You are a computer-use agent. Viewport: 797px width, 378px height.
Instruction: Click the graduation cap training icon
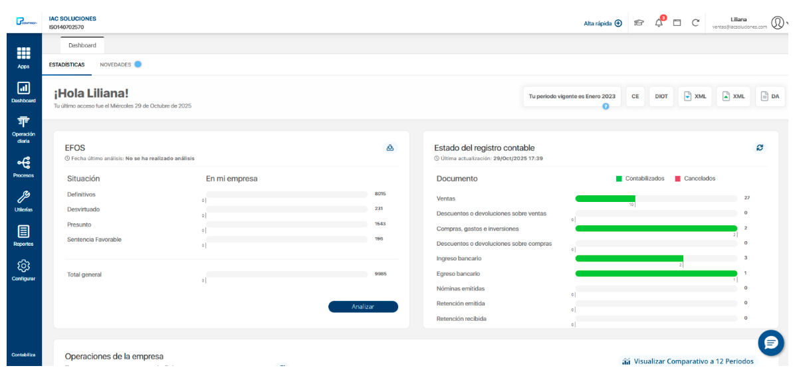[639, 23]
